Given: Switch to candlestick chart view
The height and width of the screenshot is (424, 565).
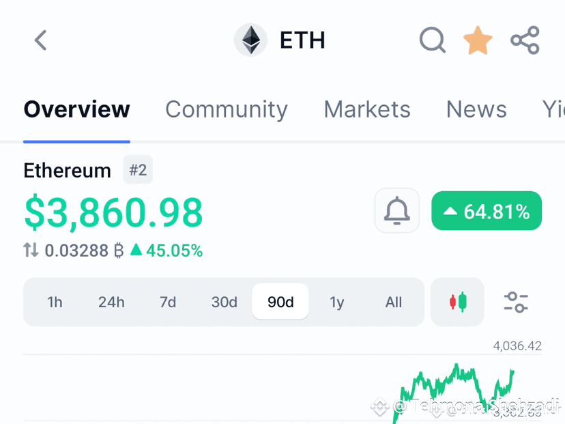Looking at the screenshot, I should coord(458,302).
